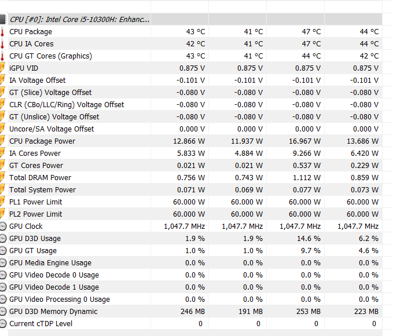Click lightning icon beside Total System Power
393x336 pixels.
tap(2, 190)
